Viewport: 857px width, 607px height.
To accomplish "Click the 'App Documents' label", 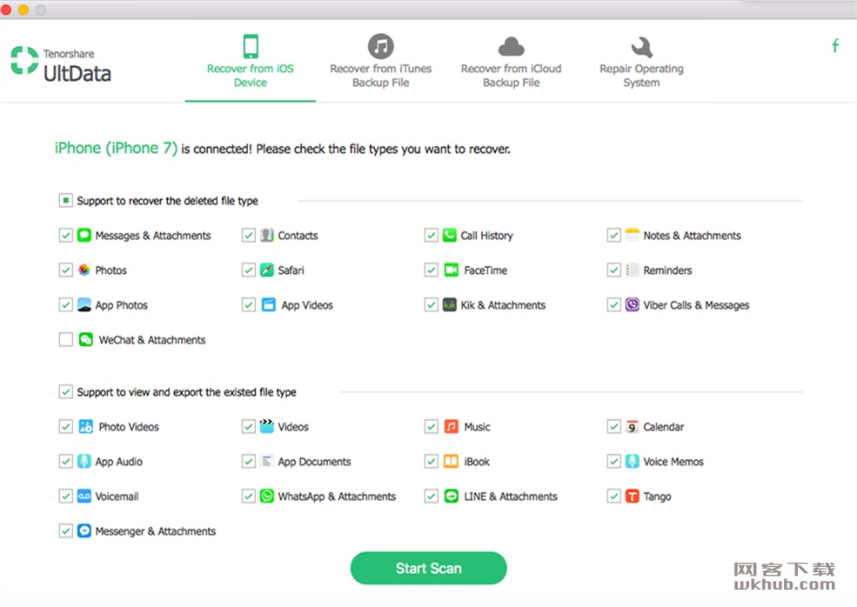I will tap(314, 462).
